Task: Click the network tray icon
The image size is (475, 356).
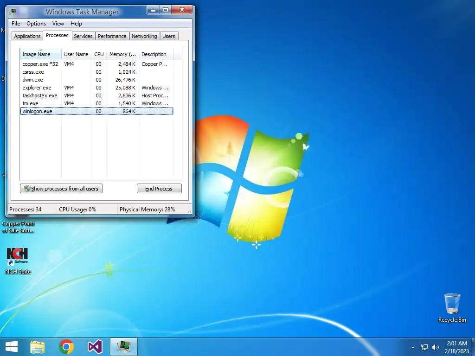Action: tap(424, 347)
